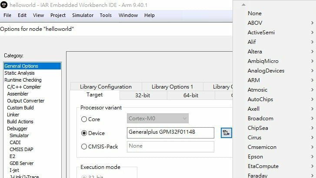
Task: Select the Core radio button
Action: pyautogui.click(x=84, y=119)
